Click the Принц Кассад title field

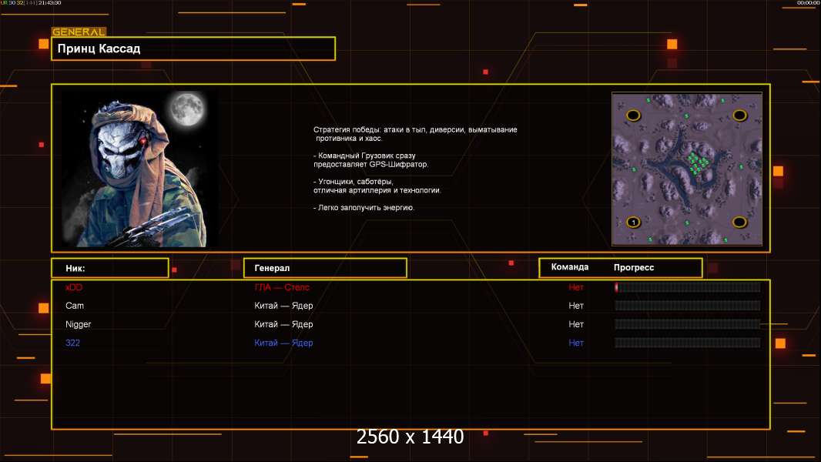193,49
